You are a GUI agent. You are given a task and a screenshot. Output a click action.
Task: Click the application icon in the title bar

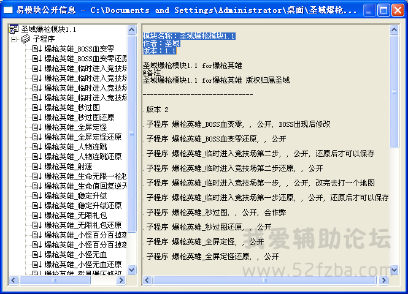pyautogui.click(x=8, y=10)
